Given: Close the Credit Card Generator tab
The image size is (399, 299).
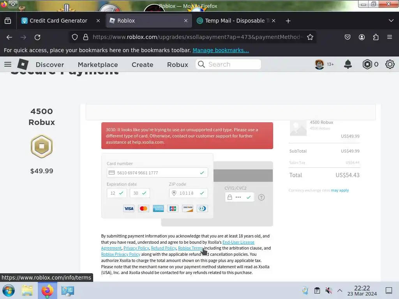Looking at the screenshot, I should click(x=98, y=21).
